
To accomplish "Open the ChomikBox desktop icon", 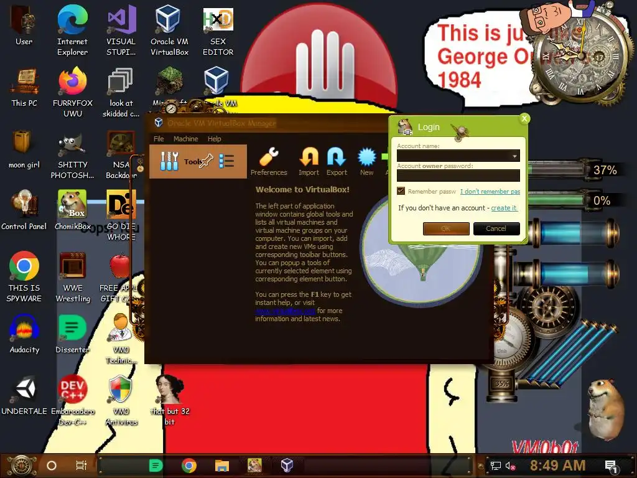I will point(72,210).
